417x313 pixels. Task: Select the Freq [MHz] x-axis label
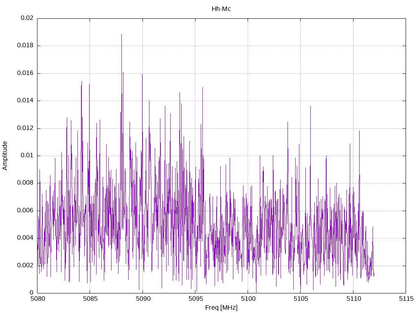(221, 308)
